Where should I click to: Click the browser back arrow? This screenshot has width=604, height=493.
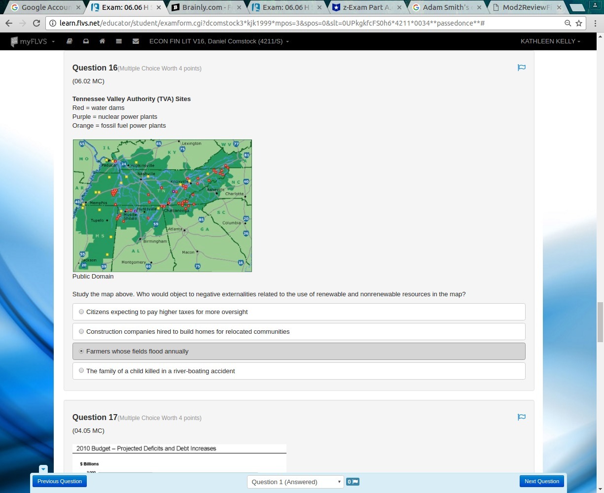[x=9, y=23]
